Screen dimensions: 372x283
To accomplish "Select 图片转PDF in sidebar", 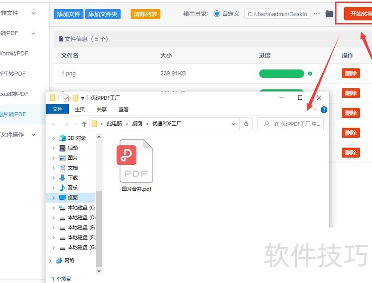I will coord(13,114).
